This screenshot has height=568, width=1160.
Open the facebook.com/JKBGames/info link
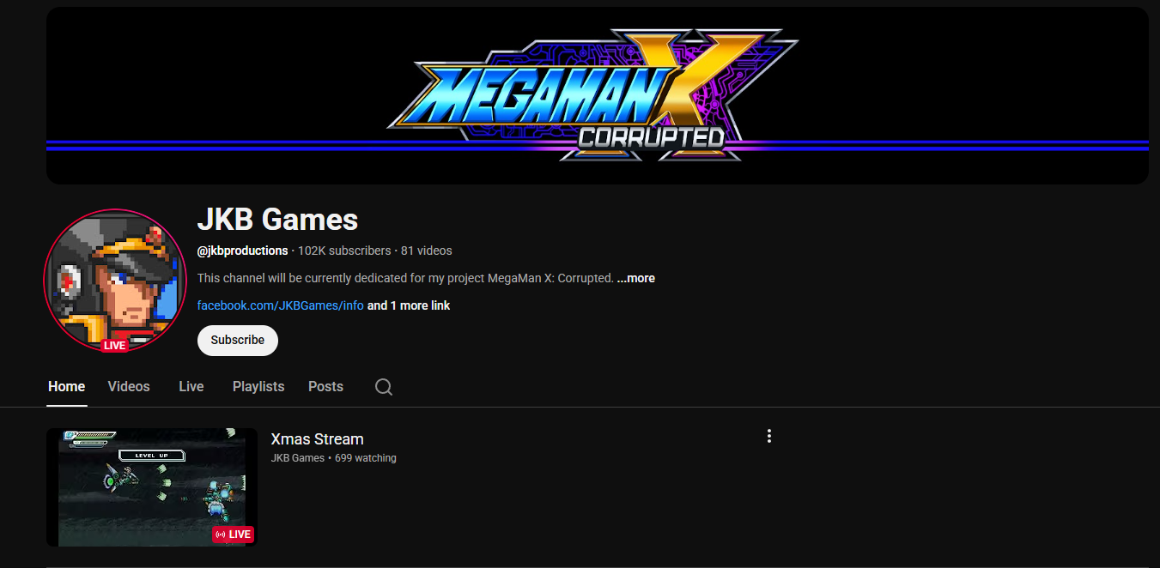click(x=281, y=305)
